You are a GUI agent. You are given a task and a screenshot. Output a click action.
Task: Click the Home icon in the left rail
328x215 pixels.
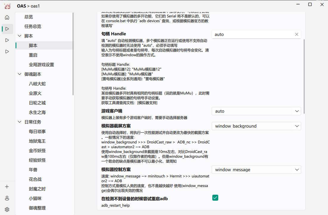(7, 17)
